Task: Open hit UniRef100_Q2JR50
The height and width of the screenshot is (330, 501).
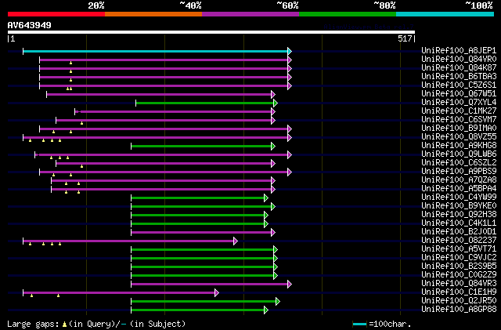Action: (x=459, y=301)
